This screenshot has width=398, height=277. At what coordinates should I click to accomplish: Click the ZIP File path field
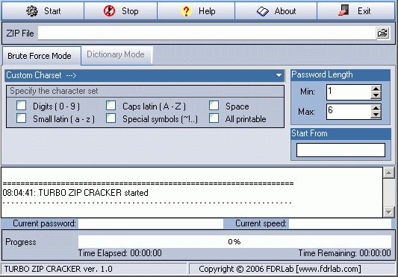[x=207, y=33]
